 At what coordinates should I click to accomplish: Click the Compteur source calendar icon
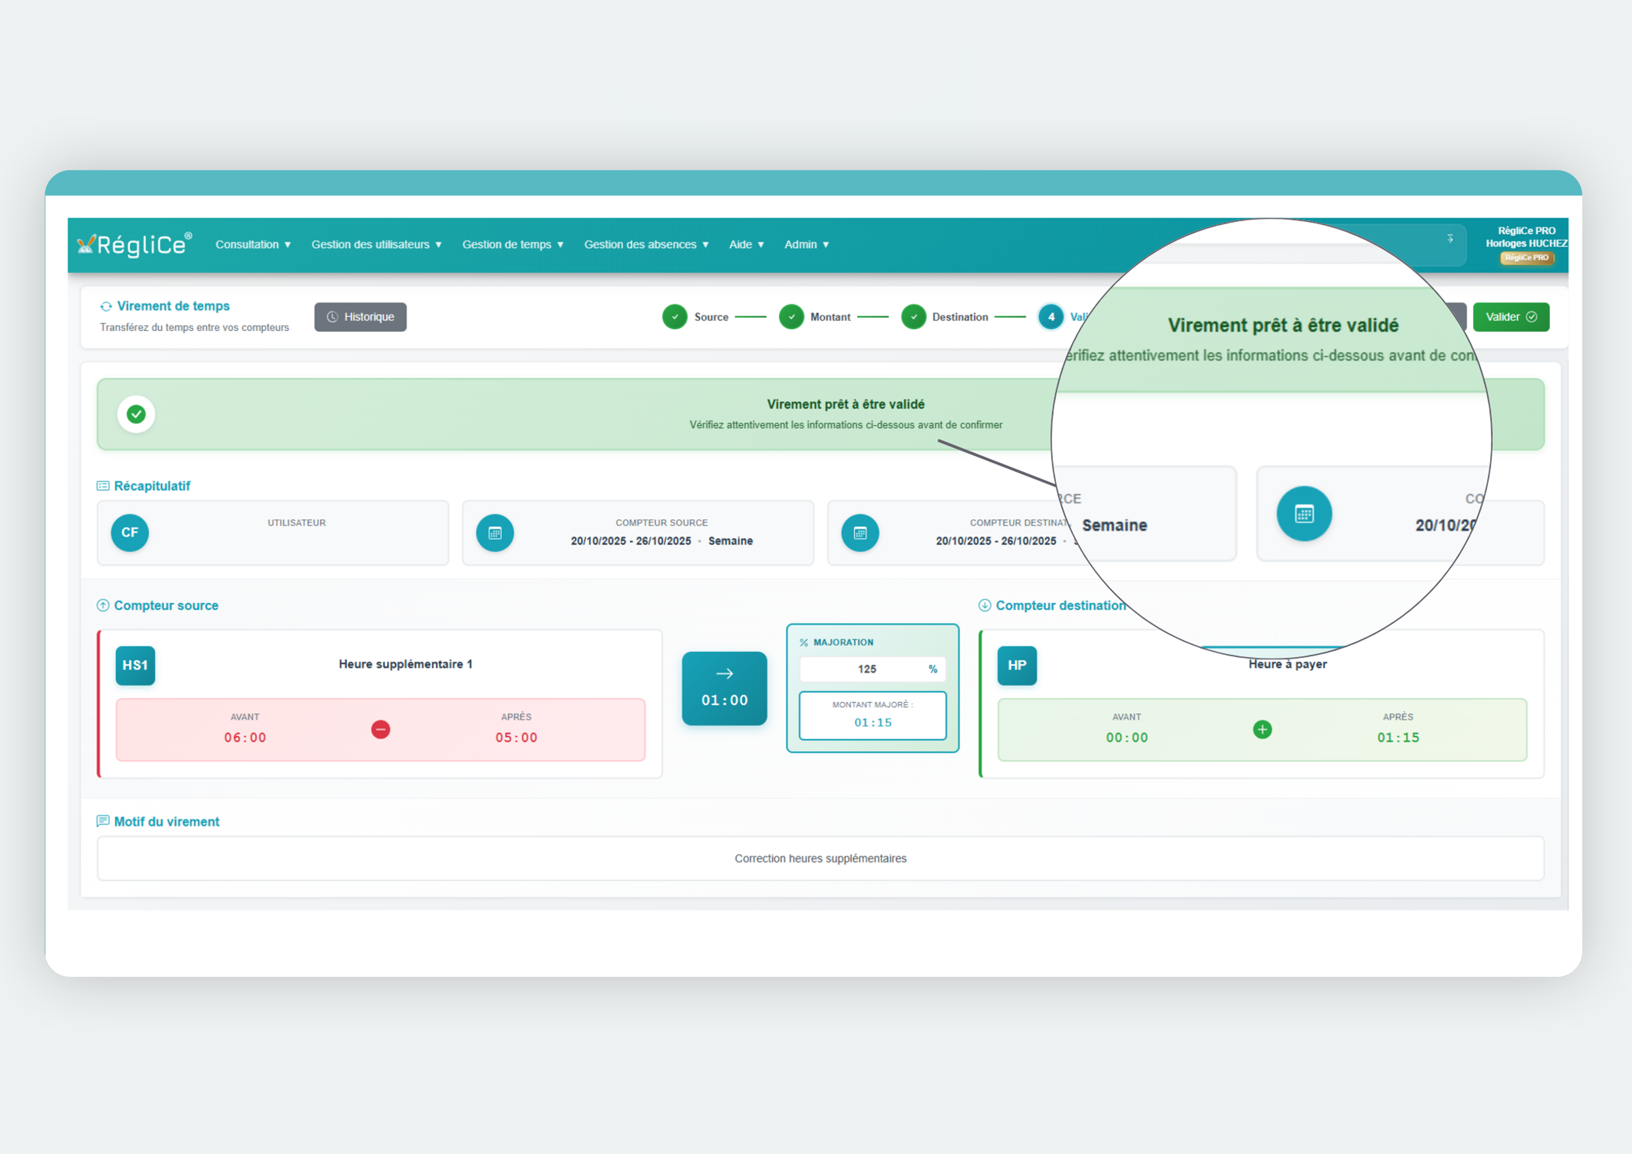click(x=495, y=532)
